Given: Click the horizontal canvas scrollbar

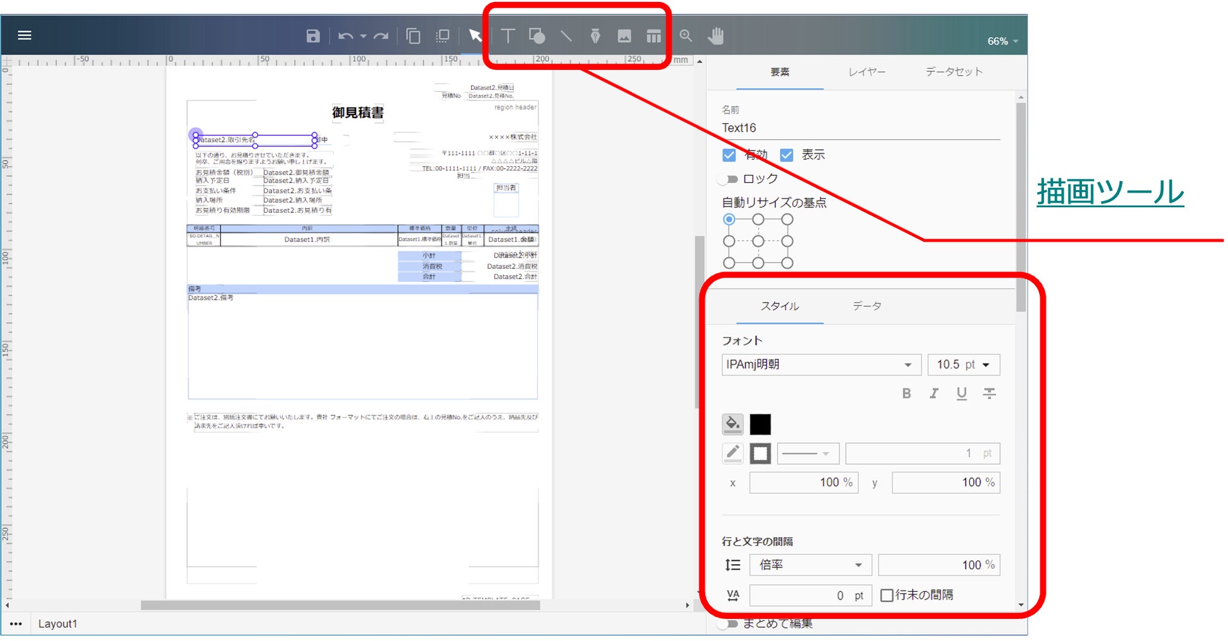Looking at the screenshot, I should [x=340, y=605].
